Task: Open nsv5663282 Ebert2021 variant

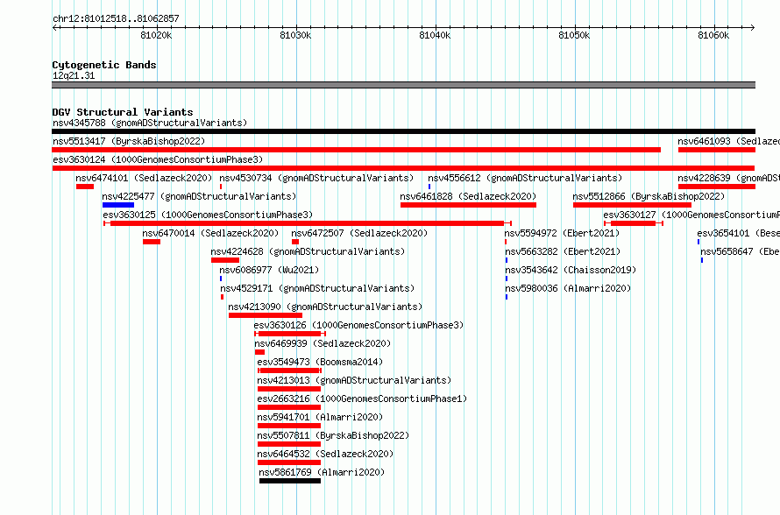Action: click(x=564, y=251)
